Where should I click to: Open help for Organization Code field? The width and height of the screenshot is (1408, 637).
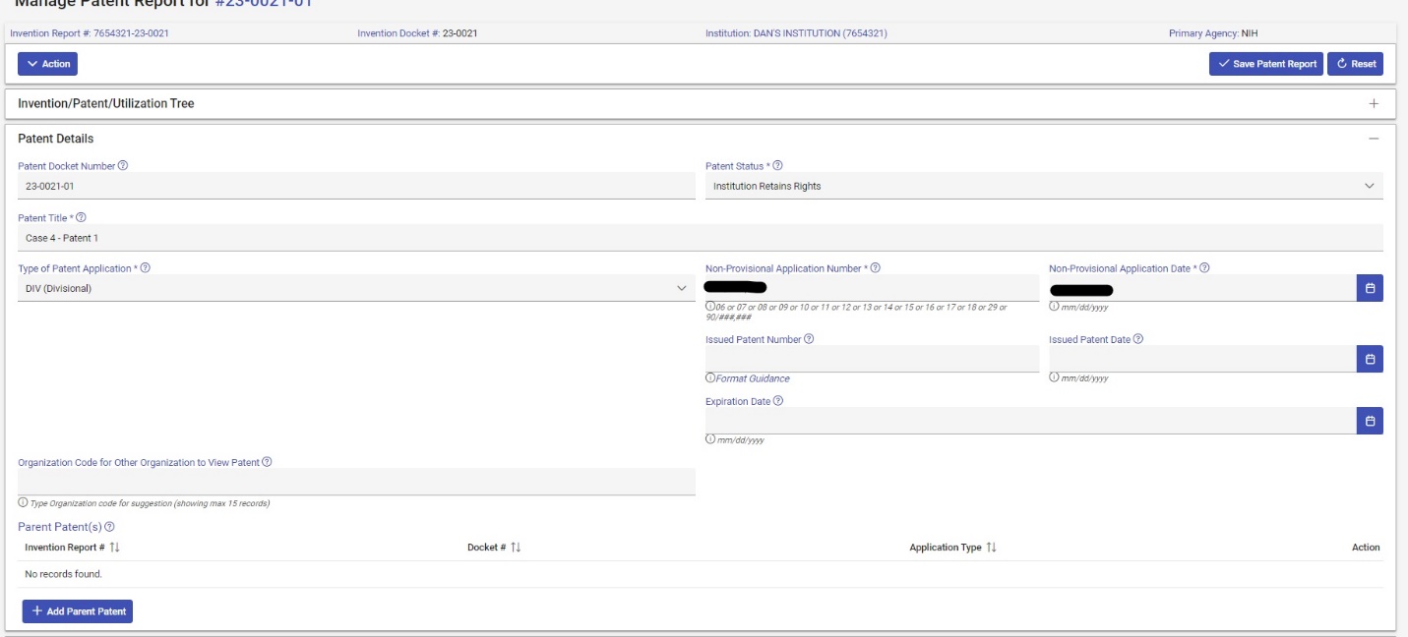pos(267,462)
